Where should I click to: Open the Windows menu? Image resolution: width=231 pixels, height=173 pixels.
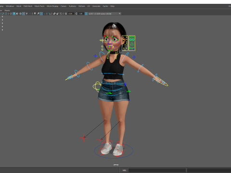tap(10, 6)
